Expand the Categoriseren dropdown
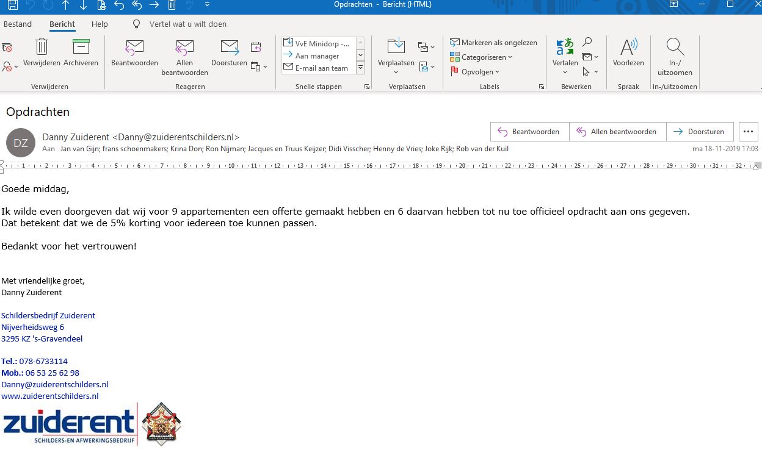 481,57
